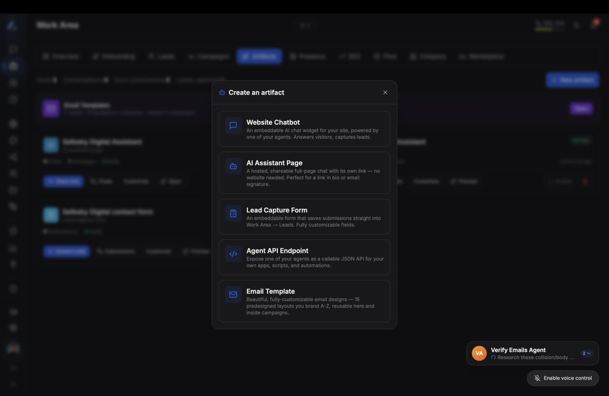Click the loading spinner in agent widget
The width and height of the screenshot is (609, 396).
click(x=493, y=358)
